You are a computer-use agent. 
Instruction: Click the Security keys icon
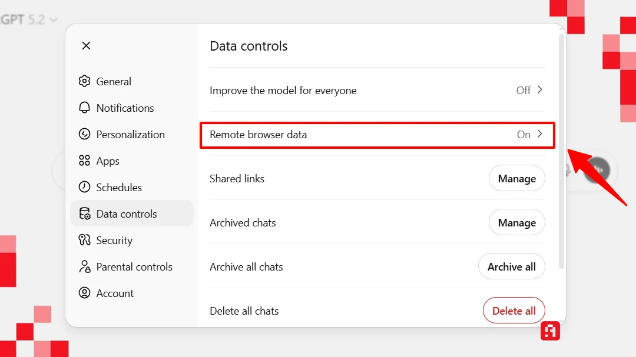pos(85,240)
